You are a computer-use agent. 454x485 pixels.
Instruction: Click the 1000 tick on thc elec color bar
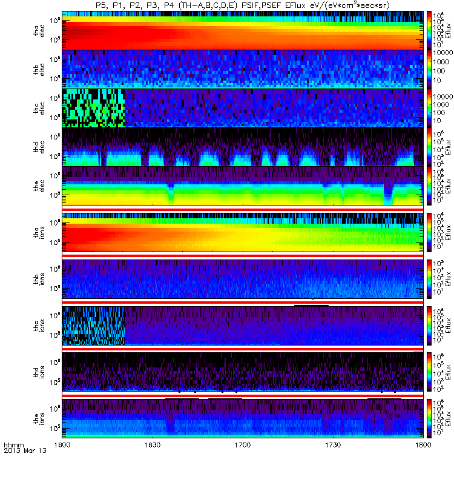point(441,105)
